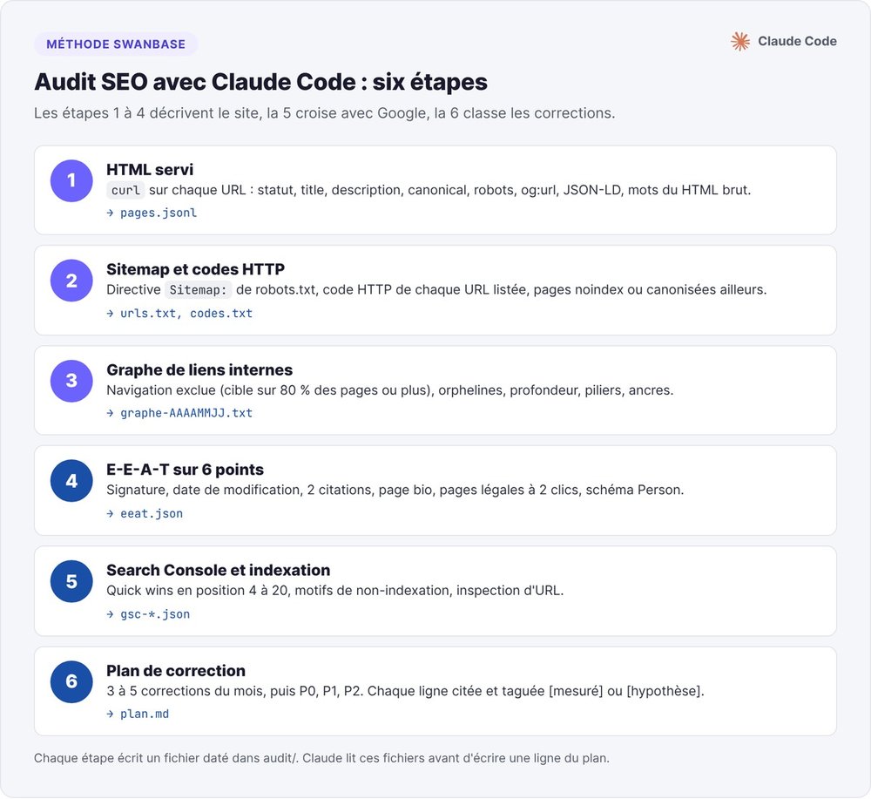Click the Signature, date de modification description
This screenshot has width=871, height=799.
[x=395, y=490]
